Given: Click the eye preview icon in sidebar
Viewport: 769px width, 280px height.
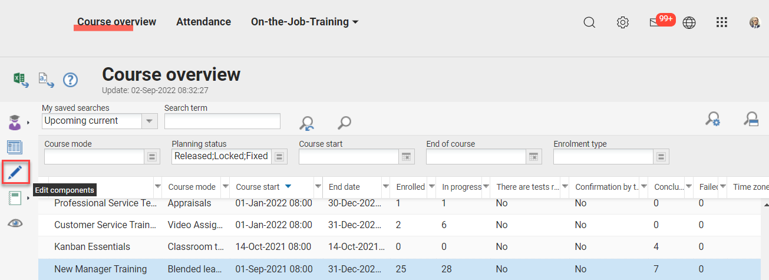Looking at the screenshot, I should click(x=15, y=223).
